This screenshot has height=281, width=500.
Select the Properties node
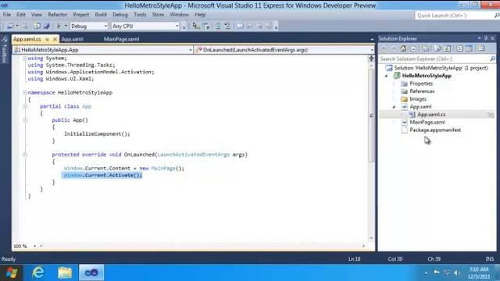pyautogui.click(x=421, y=84)
